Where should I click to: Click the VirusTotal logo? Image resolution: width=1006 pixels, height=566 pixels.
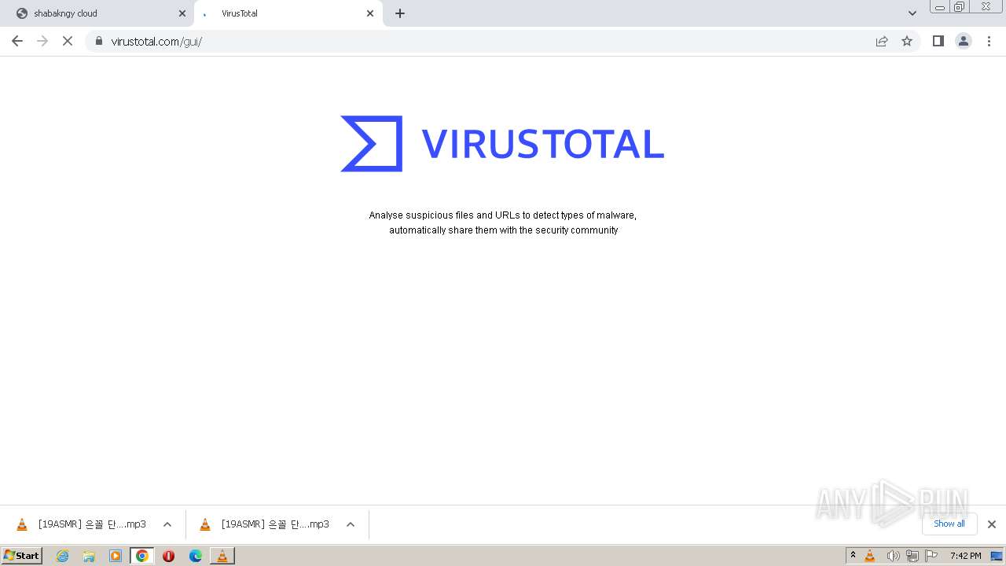tap(502, 144)
